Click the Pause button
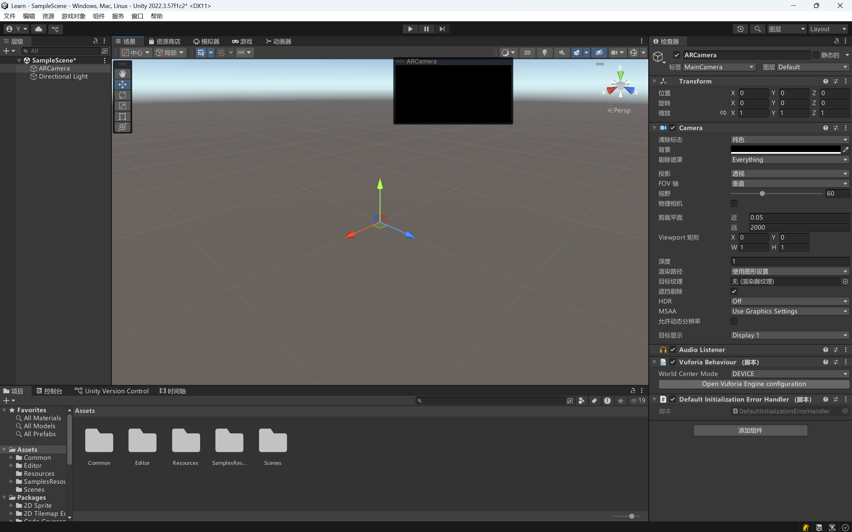 coord(426,29)
